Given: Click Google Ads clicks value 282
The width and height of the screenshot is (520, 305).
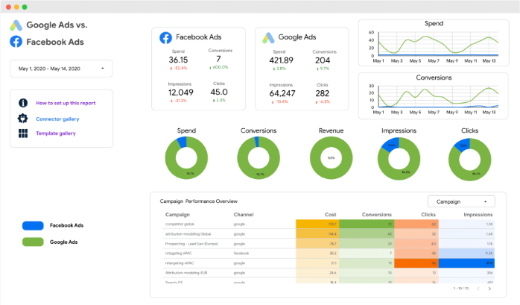Looking at the screenshot, I should [x=323, y=94].
